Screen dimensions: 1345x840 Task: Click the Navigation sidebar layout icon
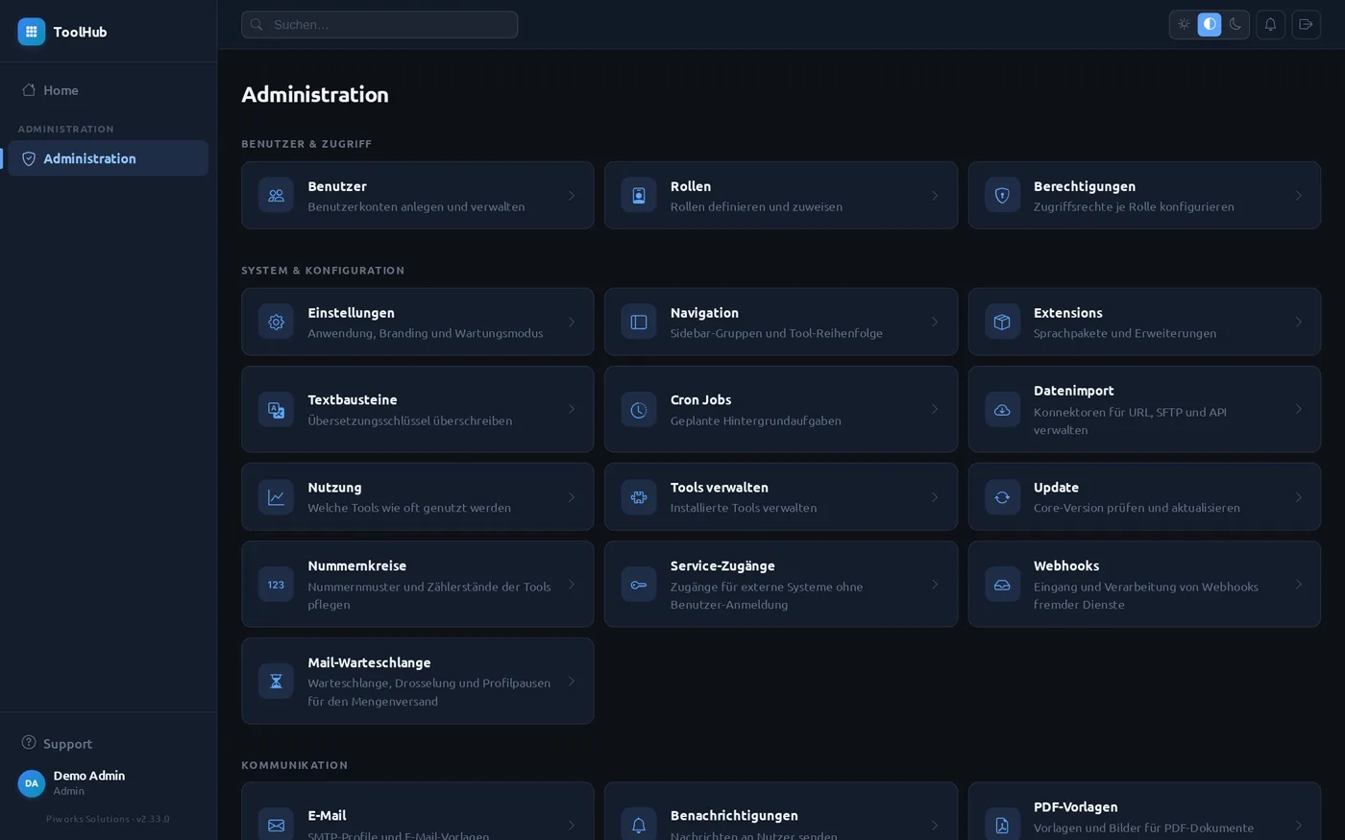click(639, 323)
